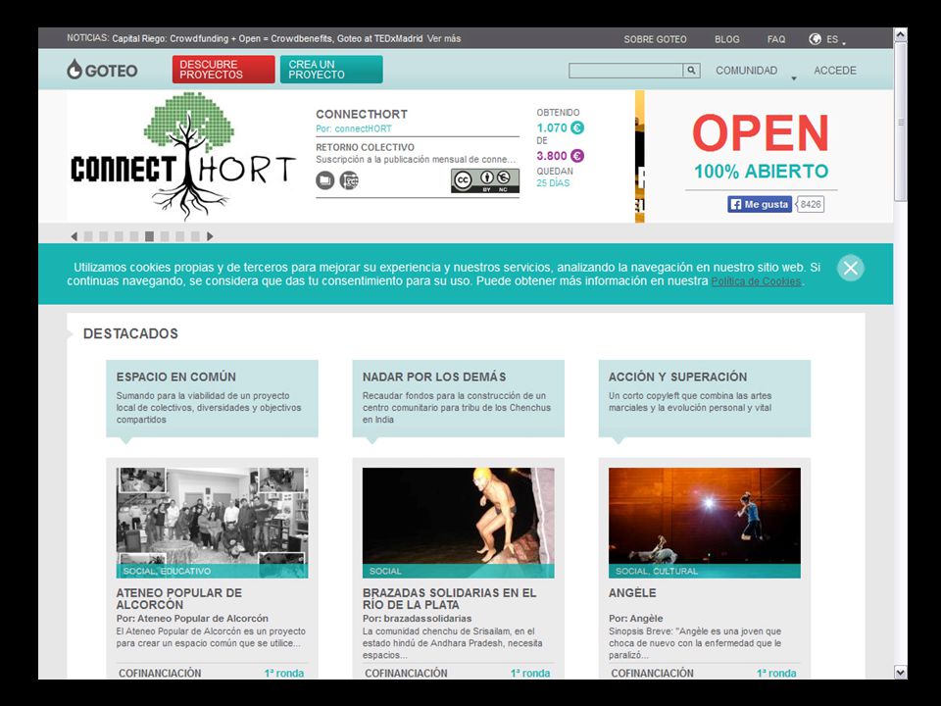Select the third carousel dot
Image resolution: width=941 pixels, height=706 pixels.
pyautogui.click(x=119, y=236)
